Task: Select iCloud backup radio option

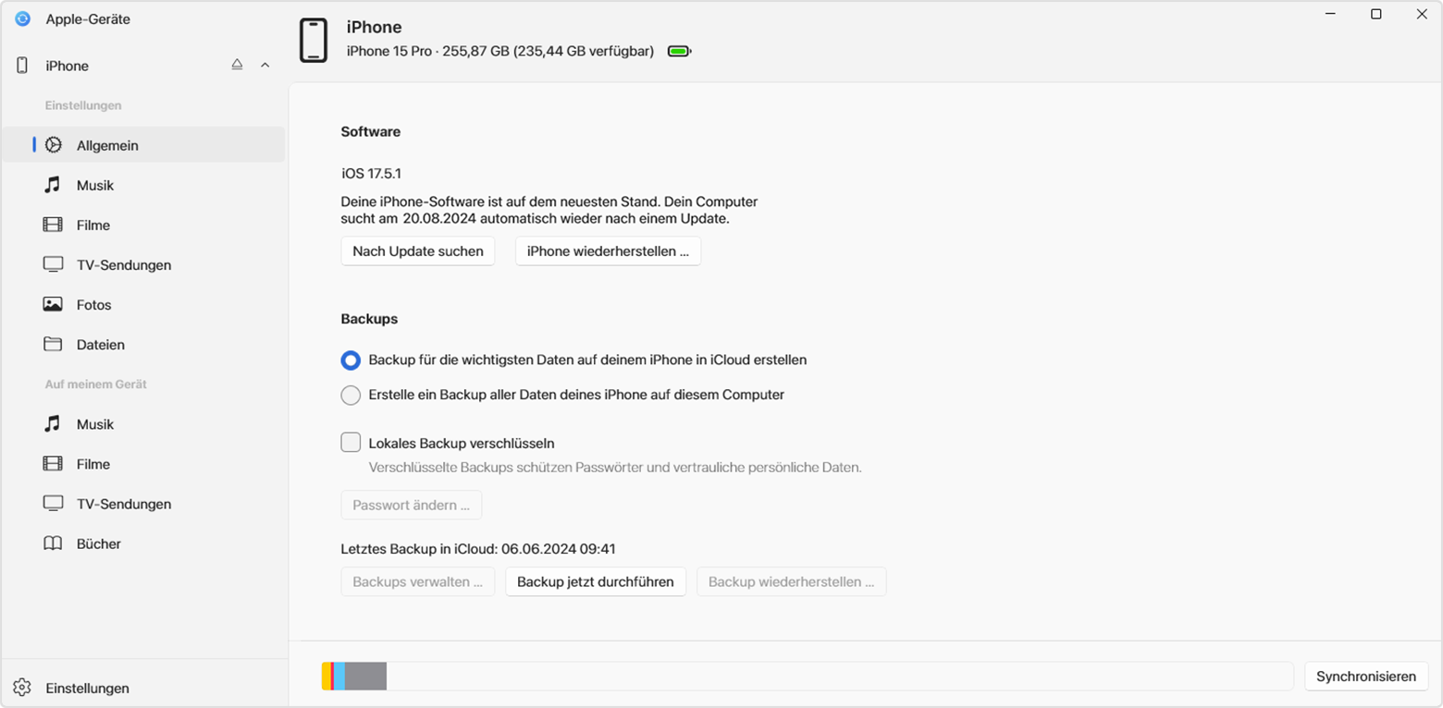Action: pos(351,360)
